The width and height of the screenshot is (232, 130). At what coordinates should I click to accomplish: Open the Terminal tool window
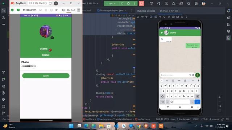(3, 107)
